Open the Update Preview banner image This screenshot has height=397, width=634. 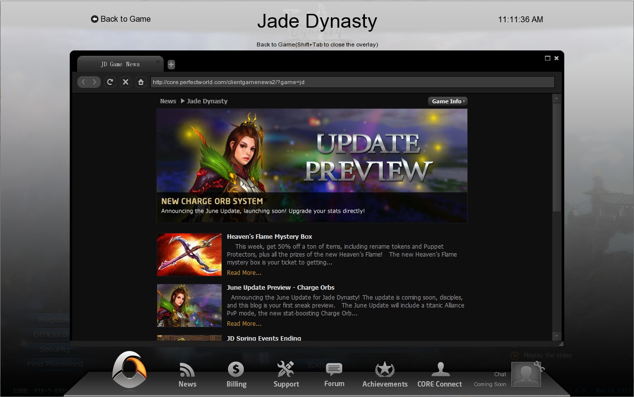coord(312,166)
